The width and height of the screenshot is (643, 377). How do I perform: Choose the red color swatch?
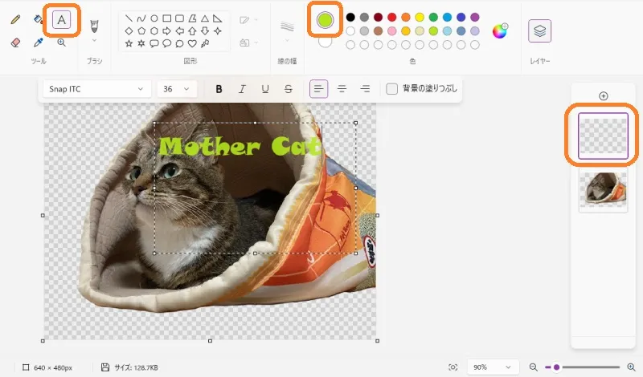[392, 17]
